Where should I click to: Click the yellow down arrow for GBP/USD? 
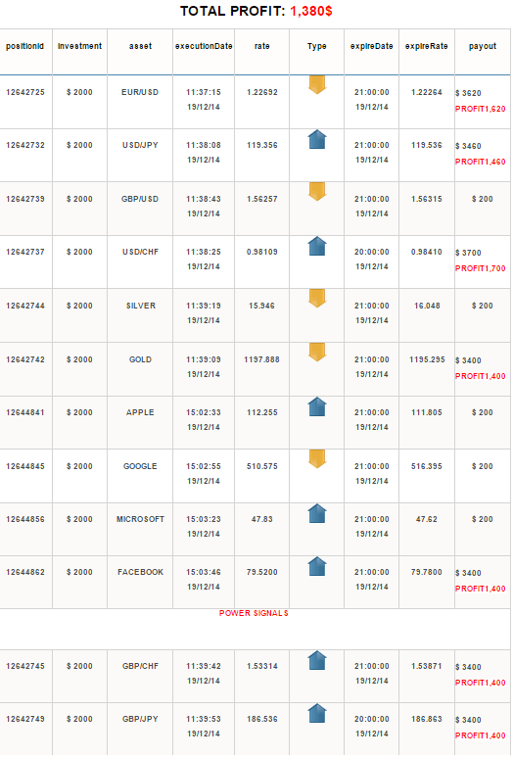pyautogui.click(x=317, y=191)
